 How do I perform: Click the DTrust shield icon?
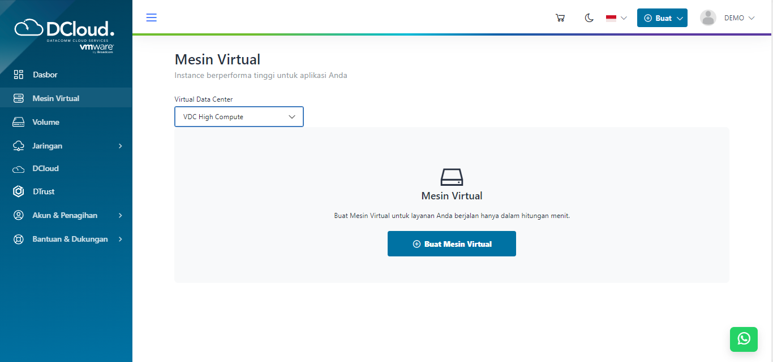click(18, 191)
